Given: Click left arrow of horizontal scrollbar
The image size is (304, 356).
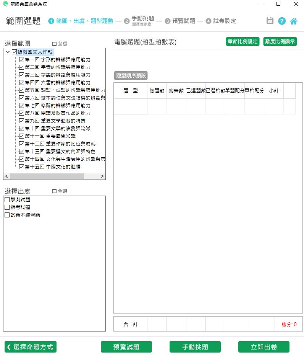Looking at the screenshot, I should point(6,176).
